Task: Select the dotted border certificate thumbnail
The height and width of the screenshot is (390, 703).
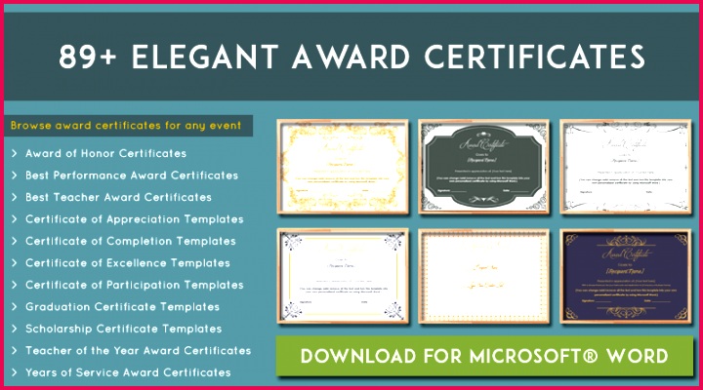Action: [x=483, y=276]
